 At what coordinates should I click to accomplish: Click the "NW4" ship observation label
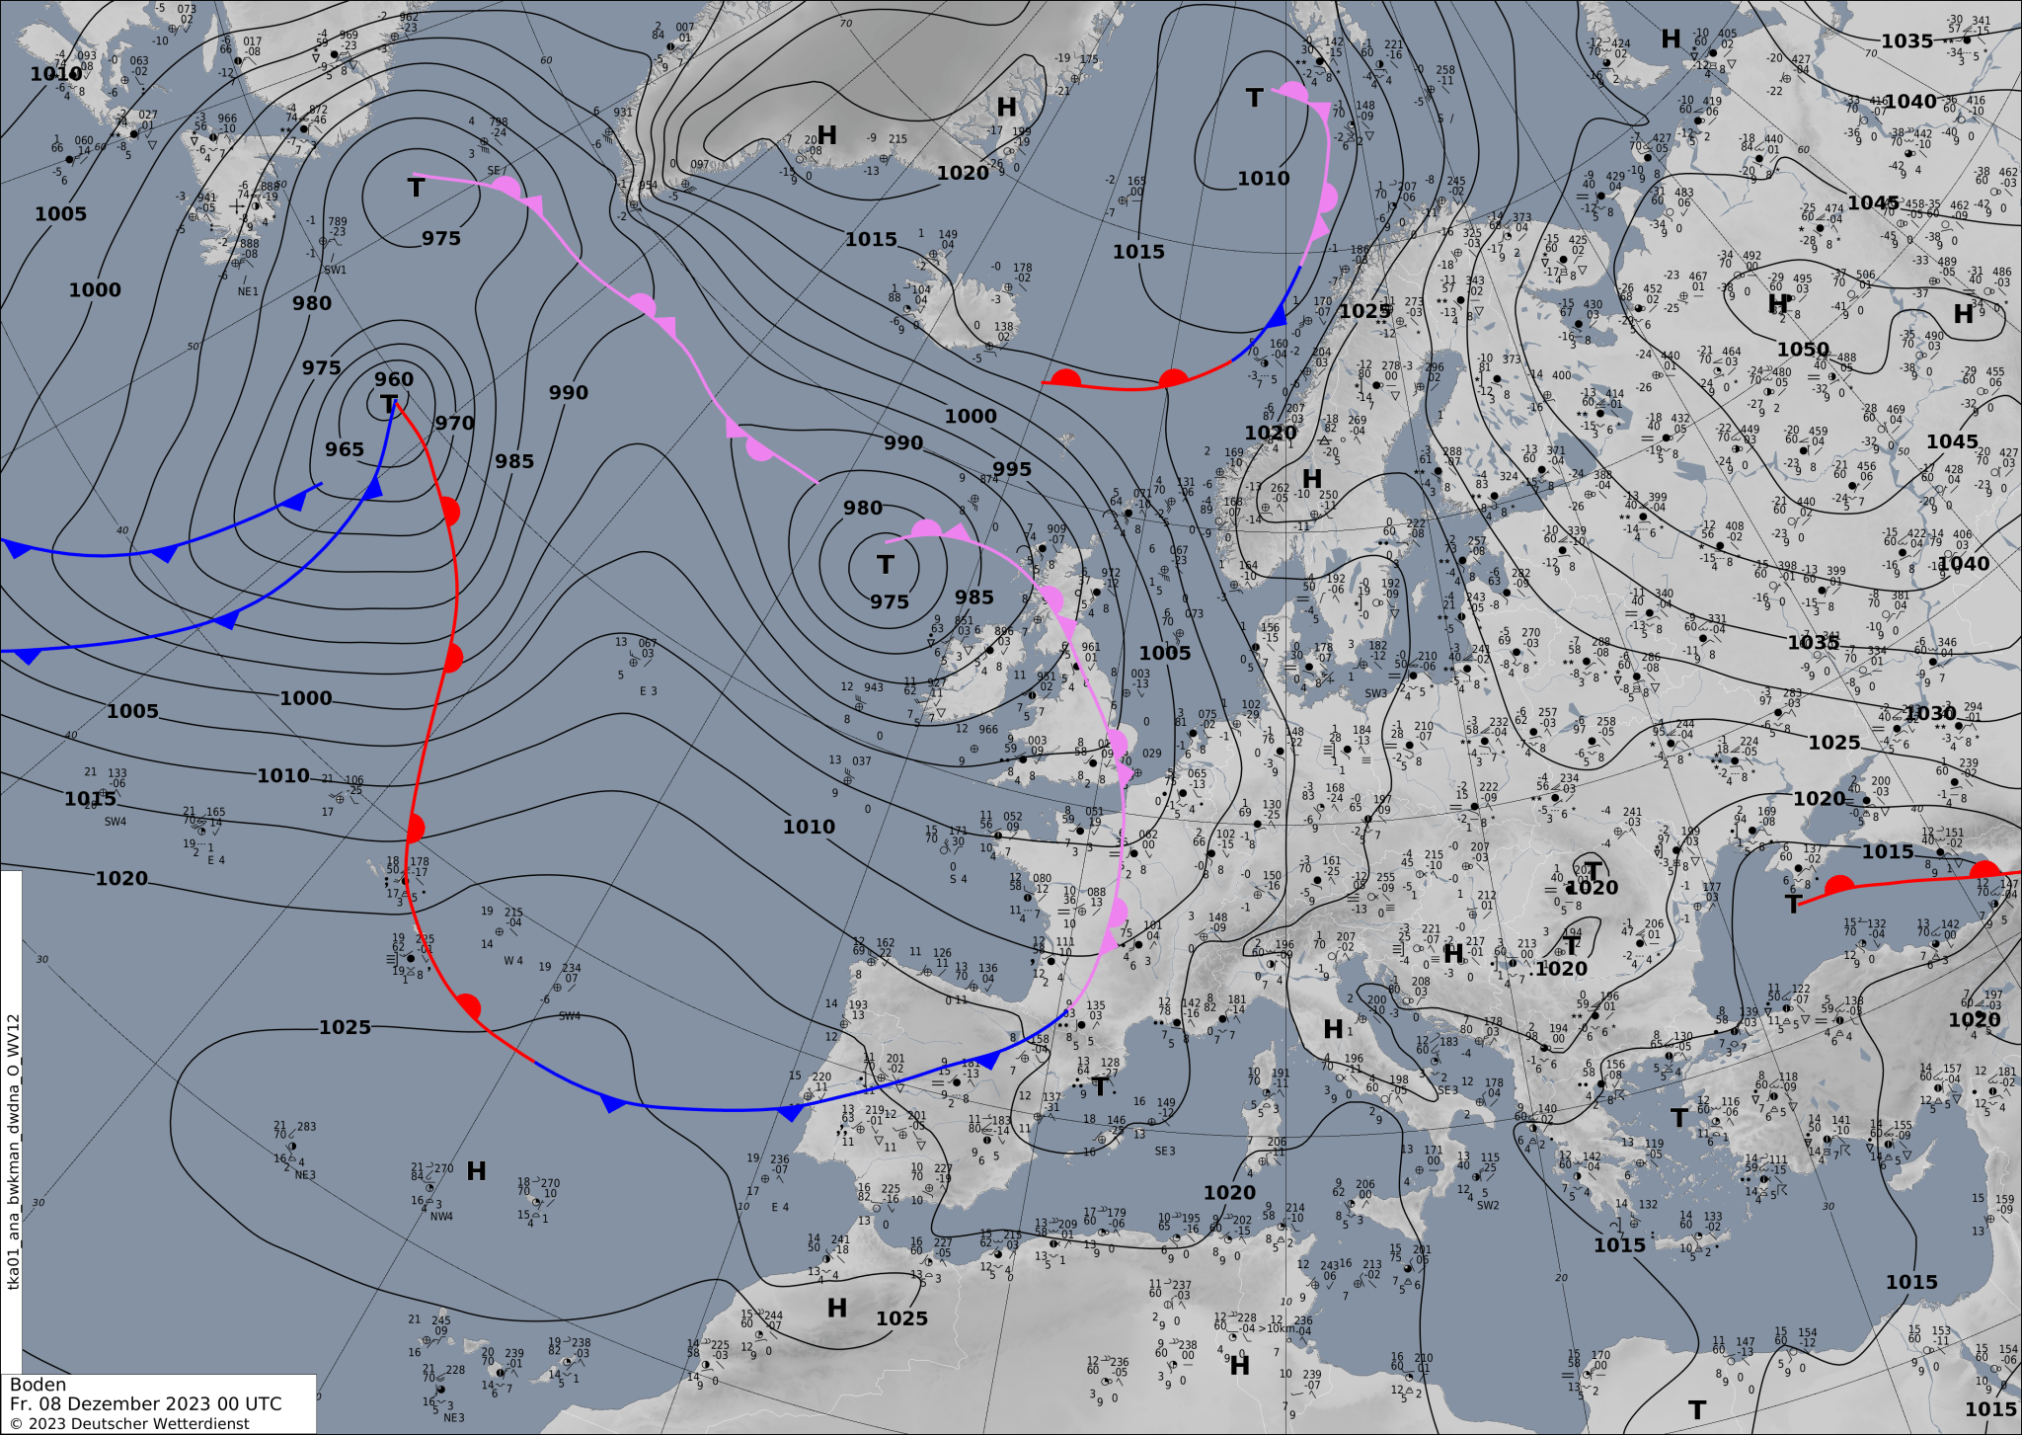point(441,1217)
